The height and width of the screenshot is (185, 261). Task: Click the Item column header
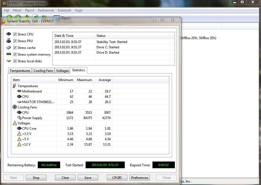(34, 80)
